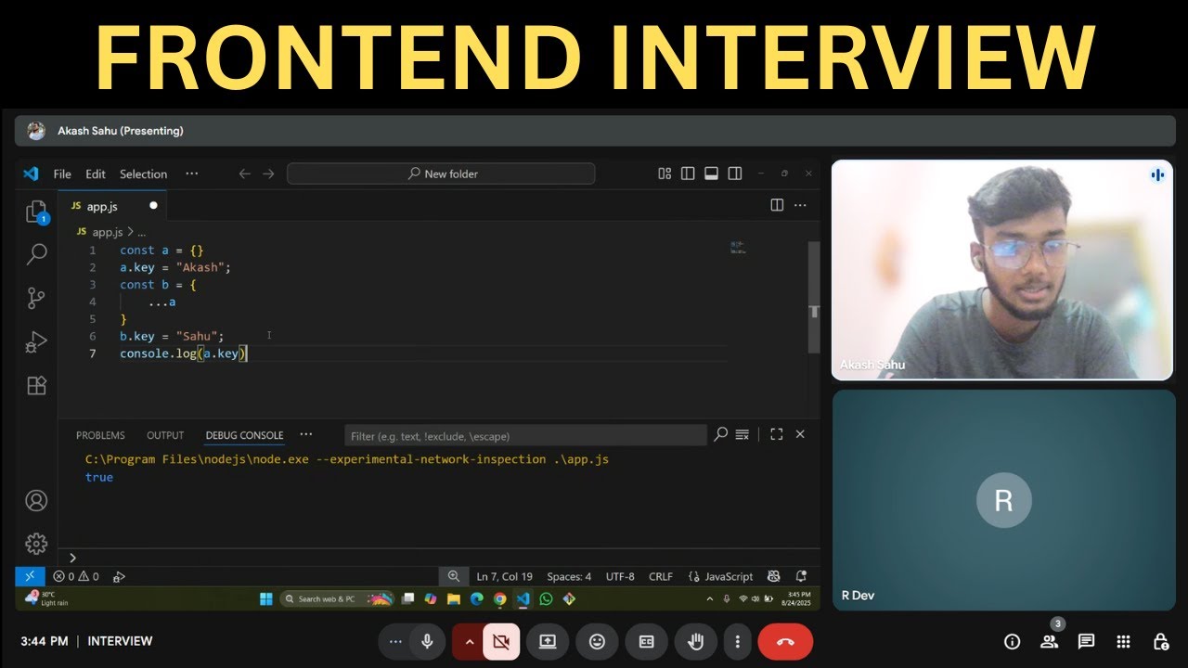Image resolution: width=1188 pixels, height=668 pixels.
Task: Leave the call with red button
Action: click(x=785, y=641)
